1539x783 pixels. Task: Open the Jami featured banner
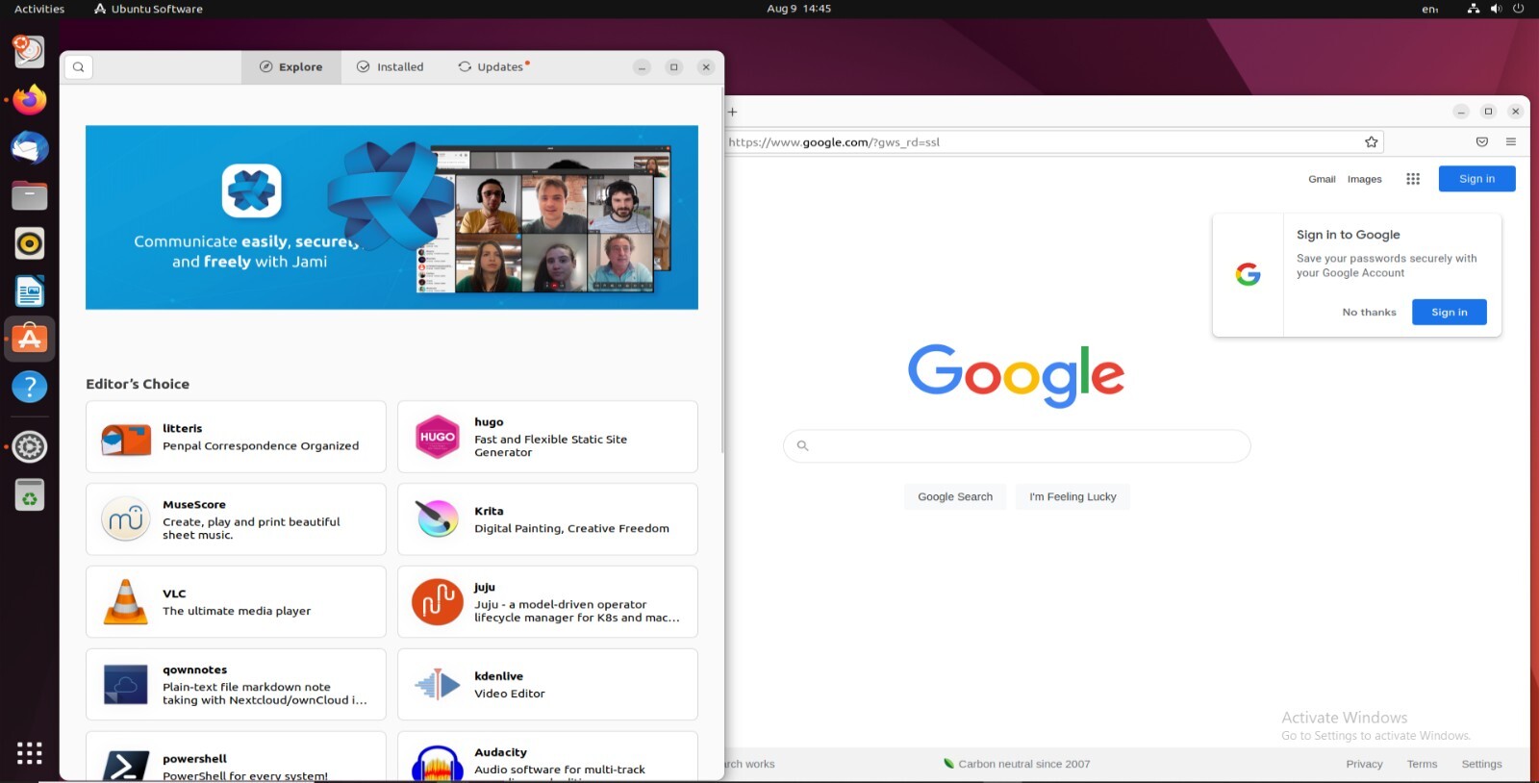pyautogui.click(x=391, y=217)
